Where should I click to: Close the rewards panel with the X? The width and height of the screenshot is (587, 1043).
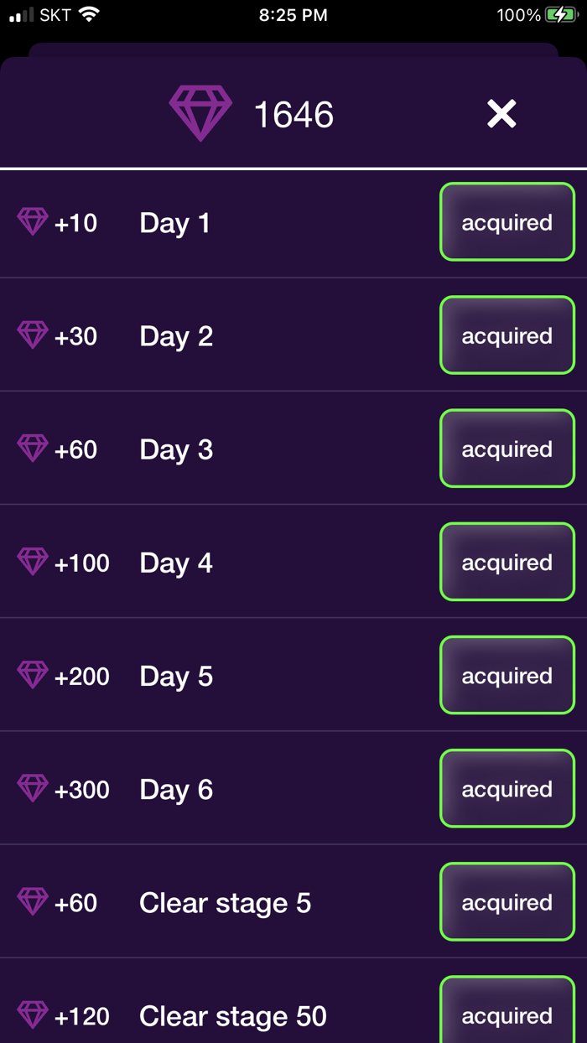click(x=501, y=114)
